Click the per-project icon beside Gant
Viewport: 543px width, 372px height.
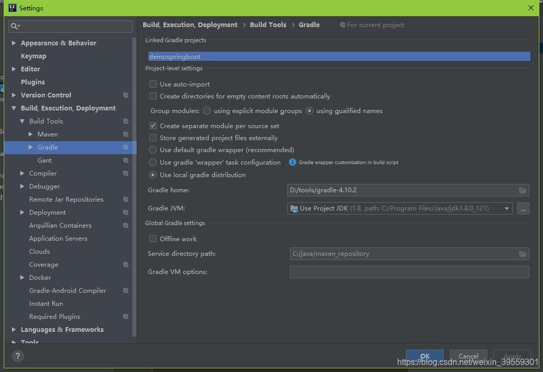[x=125, y=160]
